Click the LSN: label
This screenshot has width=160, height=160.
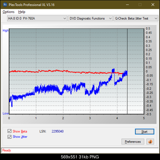(43, 131)
